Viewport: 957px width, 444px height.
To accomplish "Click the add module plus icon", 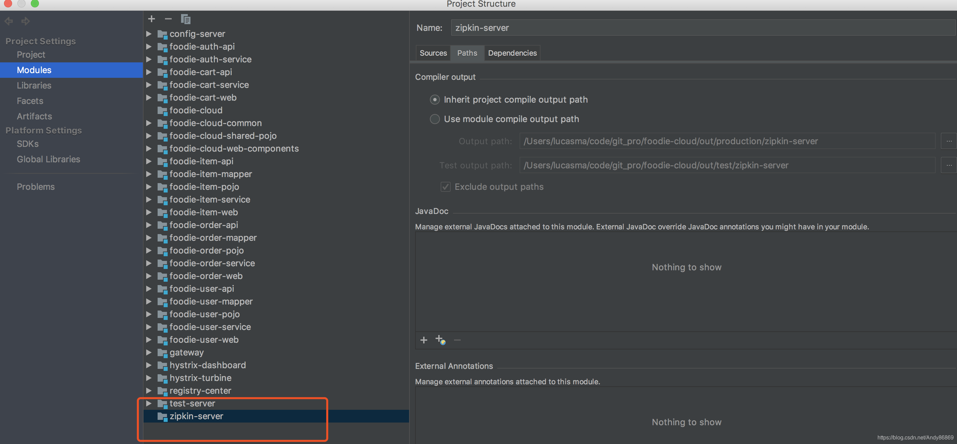I will click(x=151, y=19).
